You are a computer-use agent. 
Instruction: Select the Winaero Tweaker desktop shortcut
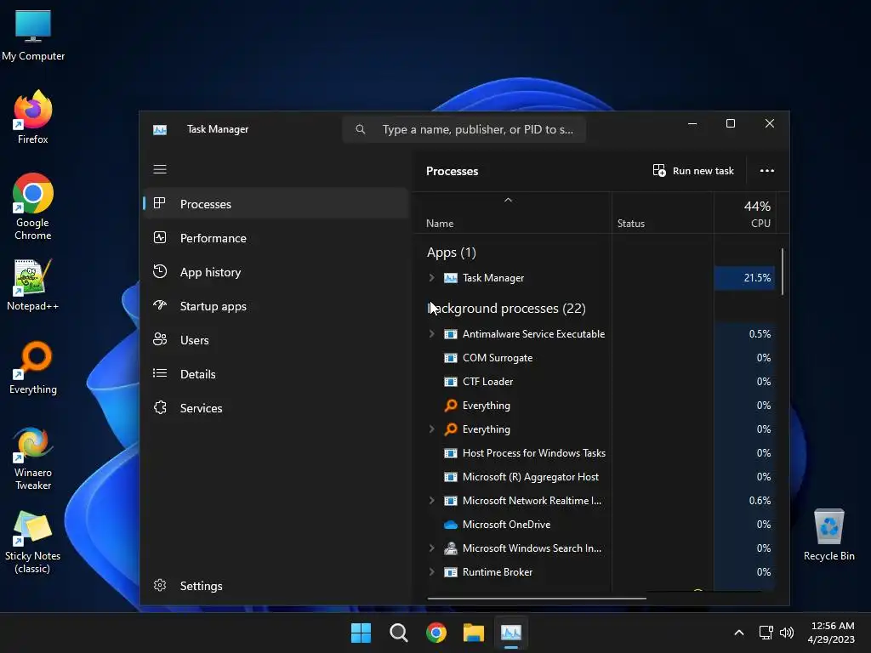click(33, 458)
